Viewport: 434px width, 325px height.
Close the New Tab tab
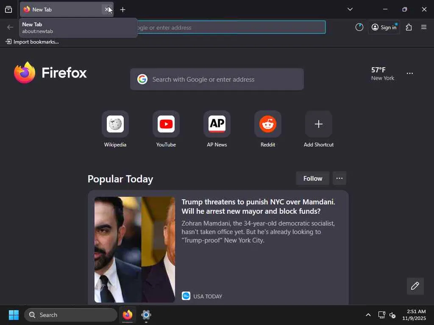[x=107, y=10]
